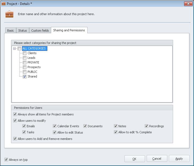Switch to the Basic tab
Image resolution: width=194 pixels, height=166 pixels.
(10, 31)
